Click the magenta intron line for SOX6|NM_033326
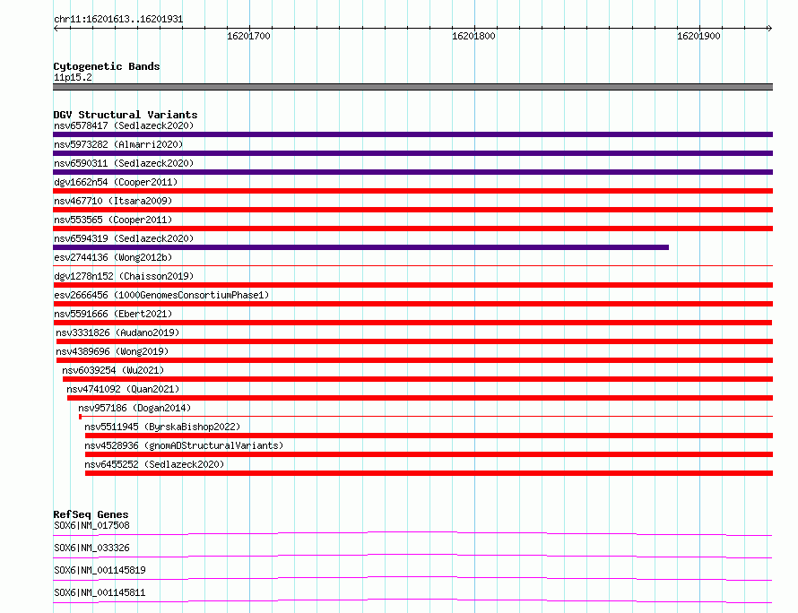 (412, 556)
